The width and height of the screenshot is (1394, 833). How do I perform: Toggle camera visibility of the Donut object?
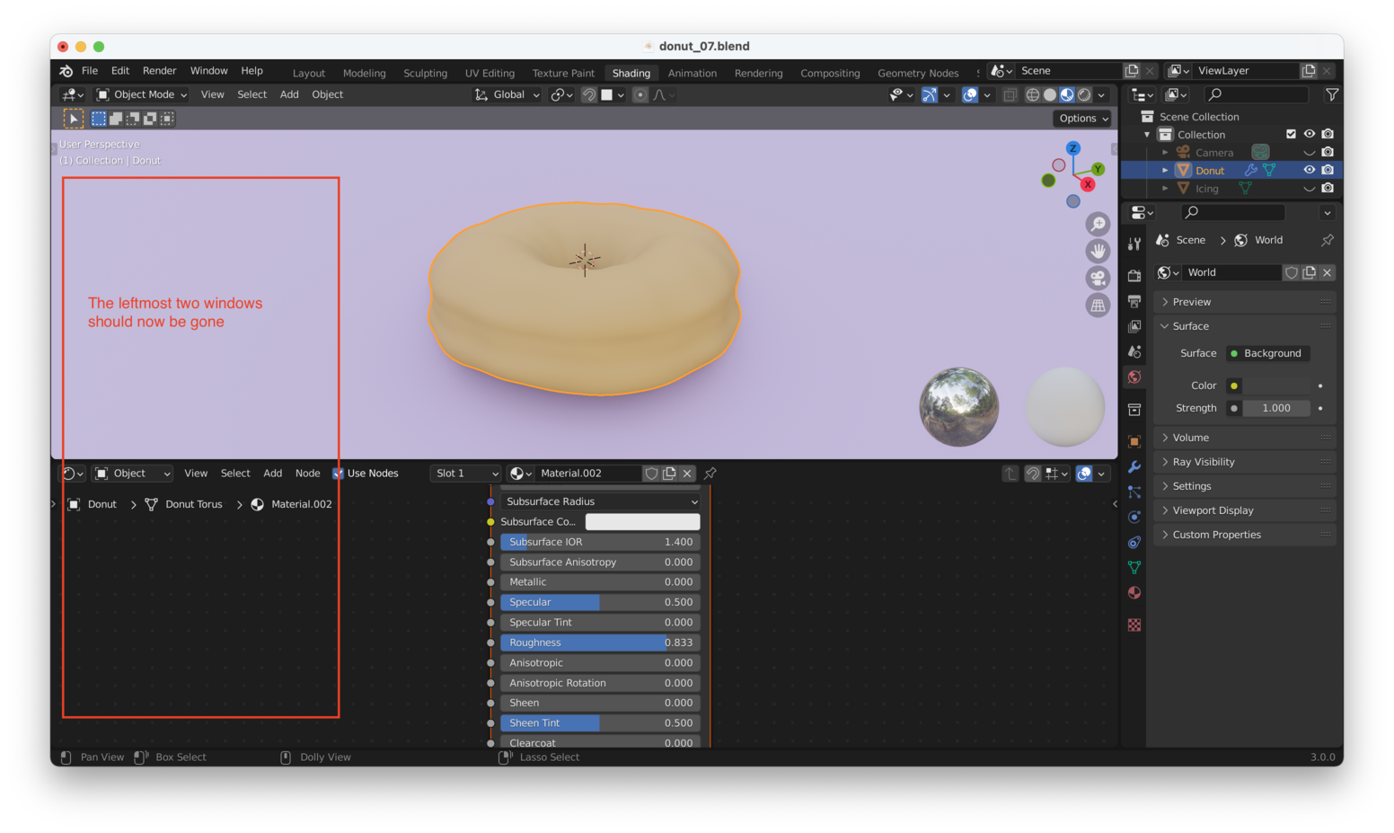point(1328,170)
